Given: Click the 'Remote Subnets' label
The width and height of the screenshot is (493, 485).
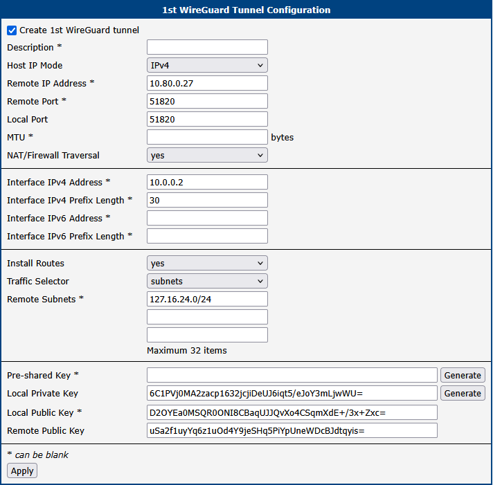Looking at the screenshot, I should pos(41,299).
